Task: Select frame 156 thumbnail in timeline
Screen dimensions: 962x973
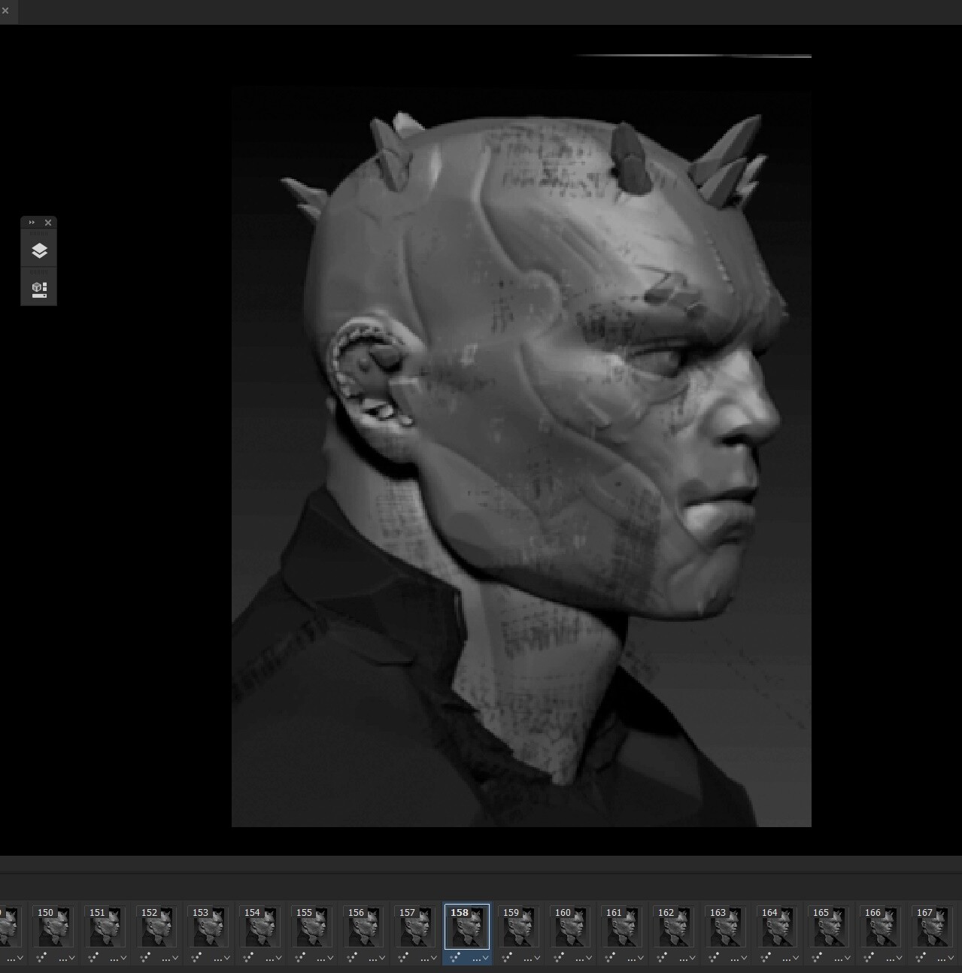Action: 364,926
